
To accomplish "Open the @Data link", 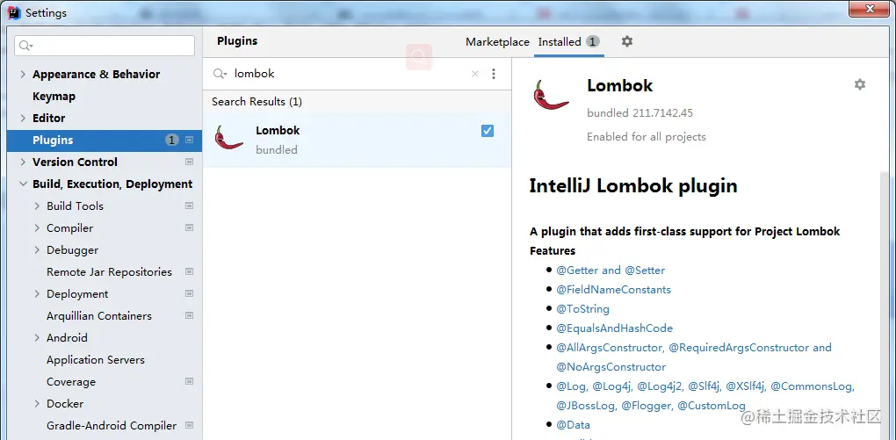I will [x=573, y=424].
